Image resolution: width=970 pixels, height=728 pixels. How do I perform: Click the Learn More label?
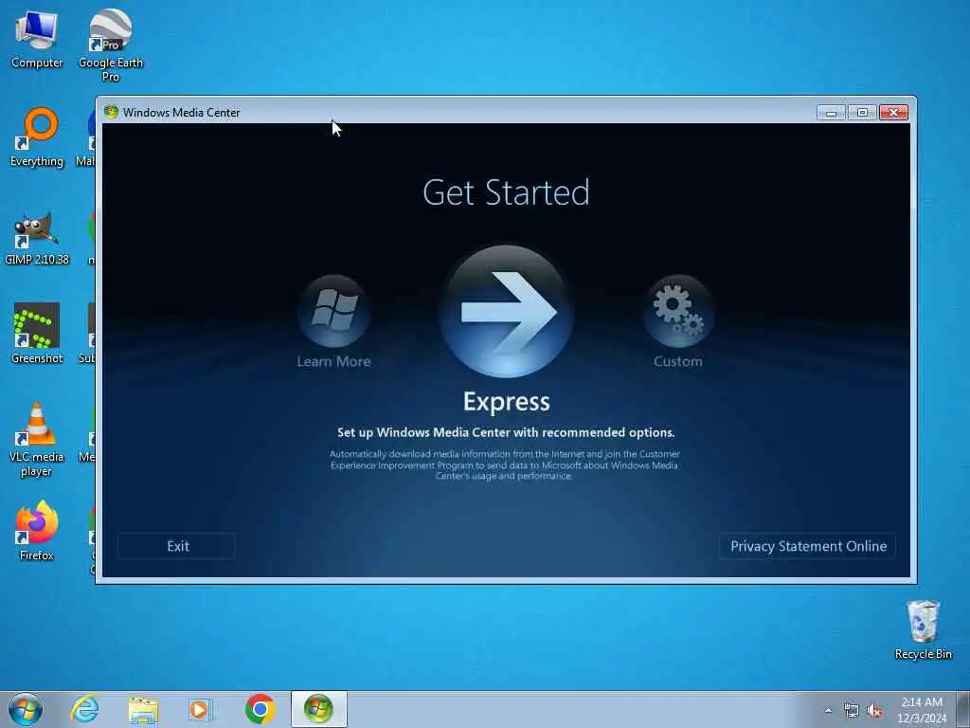click(x=333, y=361)
